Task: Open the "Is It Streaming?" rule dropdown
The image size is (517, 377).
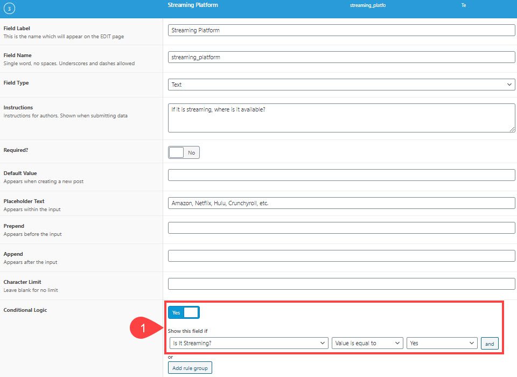Action: (248, 343)
